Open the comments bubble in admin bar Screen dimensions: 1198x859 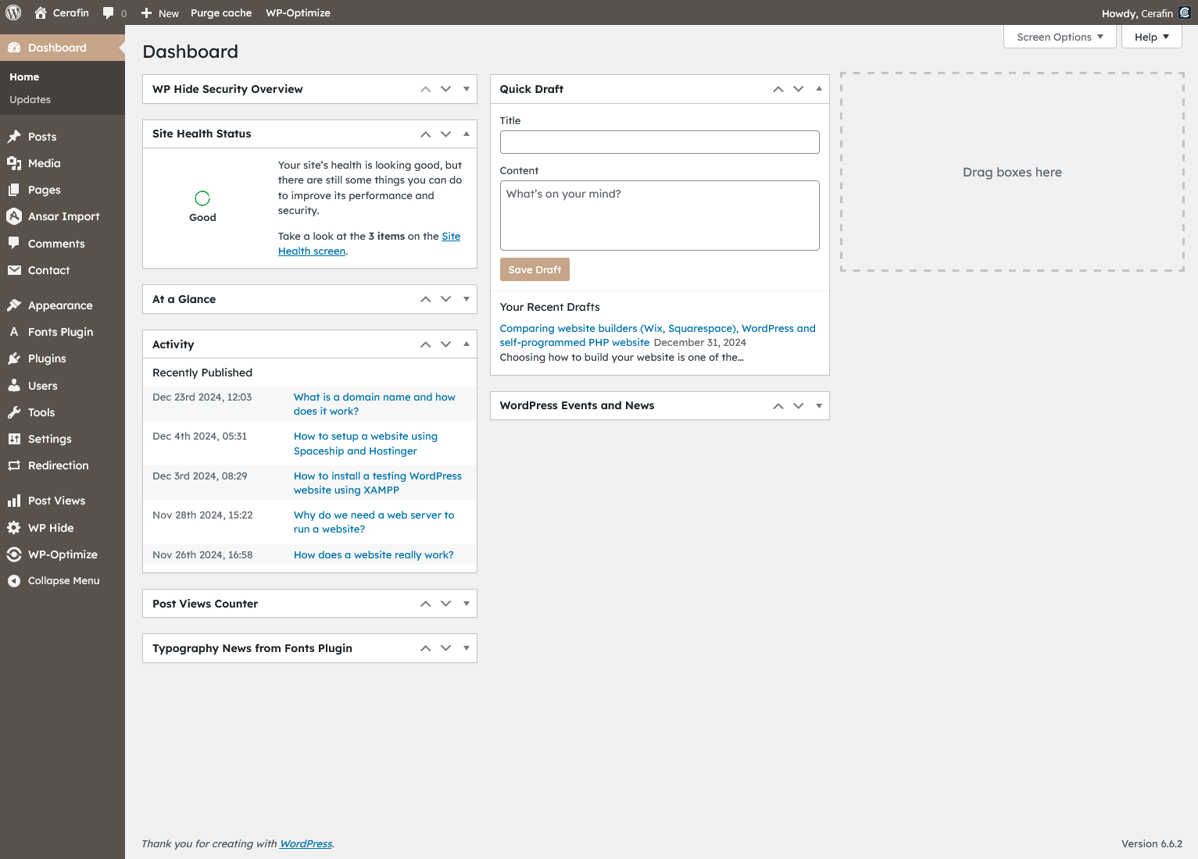(114, 13)
